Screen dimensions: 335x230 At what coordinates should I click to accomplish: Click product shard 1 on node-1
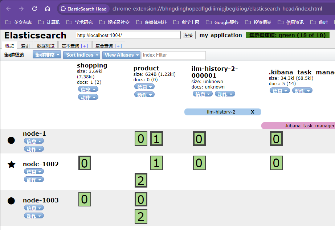pyautogui.click(x=156, y=139)
